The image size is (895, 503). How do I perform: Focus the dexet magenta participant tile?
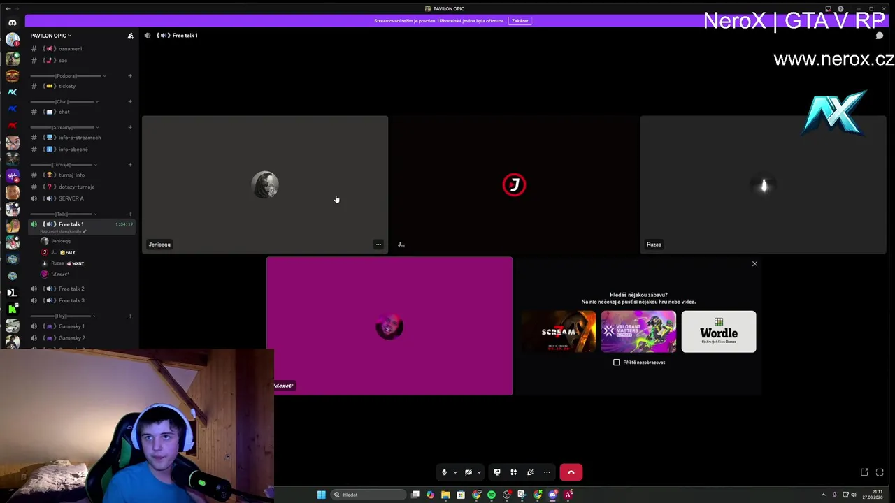click(389, 326)
